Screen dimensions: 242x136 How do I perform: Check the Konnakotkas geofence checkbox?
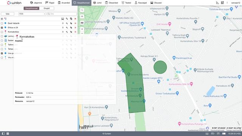click(2, 32)
